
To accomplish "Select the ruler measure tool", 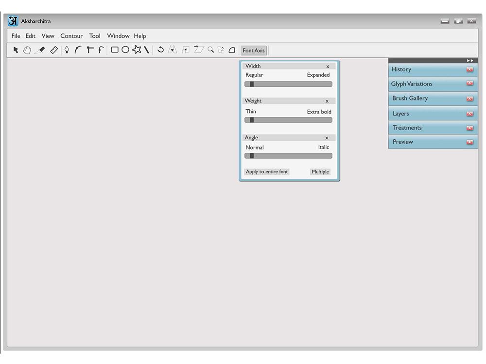I will pyautogui.click(x=54, y=50).
